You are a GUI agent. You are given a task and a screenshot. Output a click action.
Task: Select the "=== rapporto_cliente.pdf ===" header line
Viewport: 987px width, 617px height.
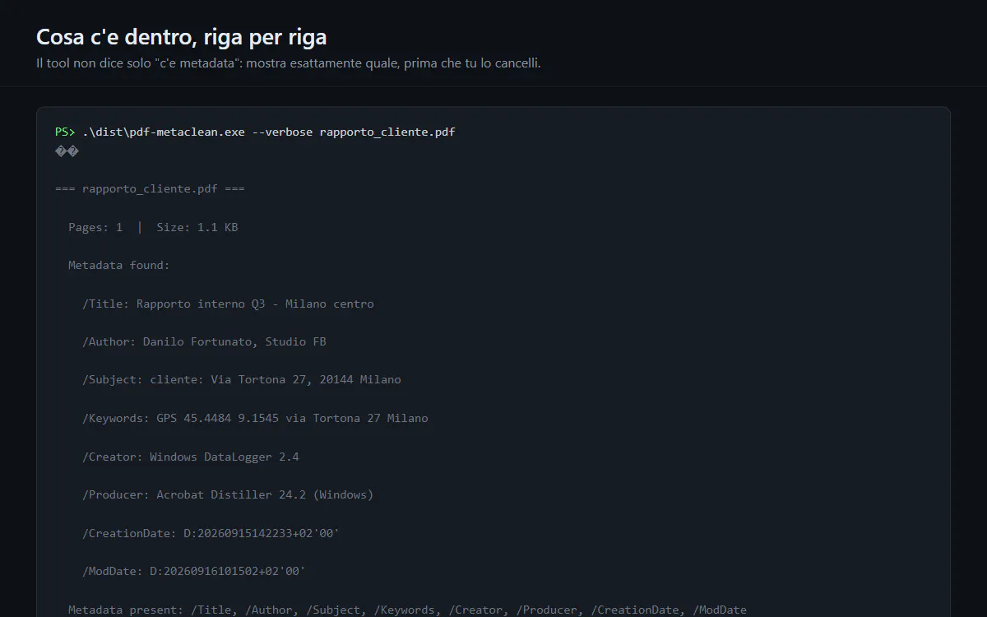[150, 189]
